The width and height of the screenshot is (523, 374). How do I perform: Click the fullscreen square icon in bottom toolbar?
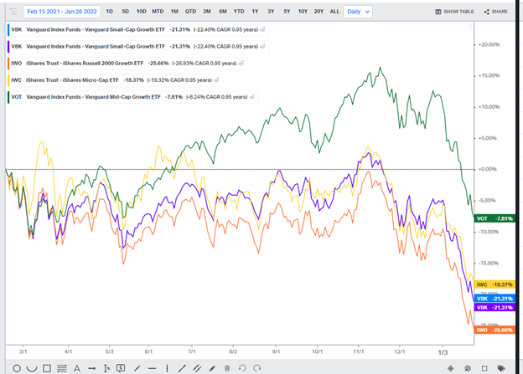point(484,368)
